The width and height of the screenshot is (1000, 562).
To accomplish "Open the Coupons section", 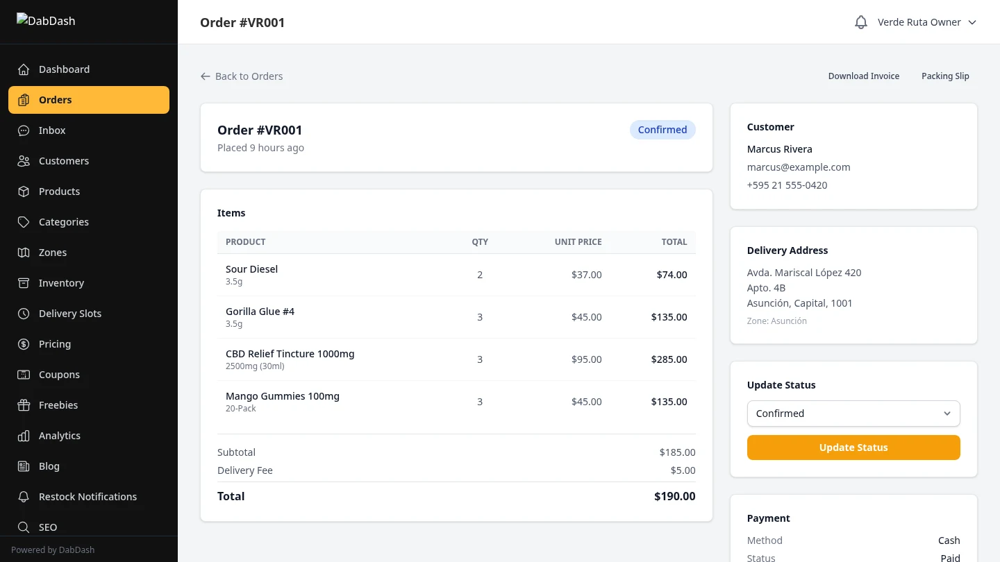I will (x=59, y=375).
